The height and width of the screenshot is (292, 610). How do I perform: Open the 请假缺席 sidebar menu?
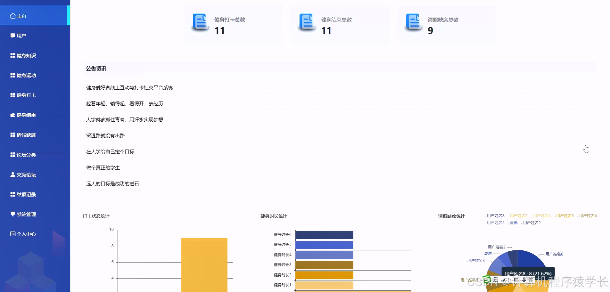(x=35, y=135)
